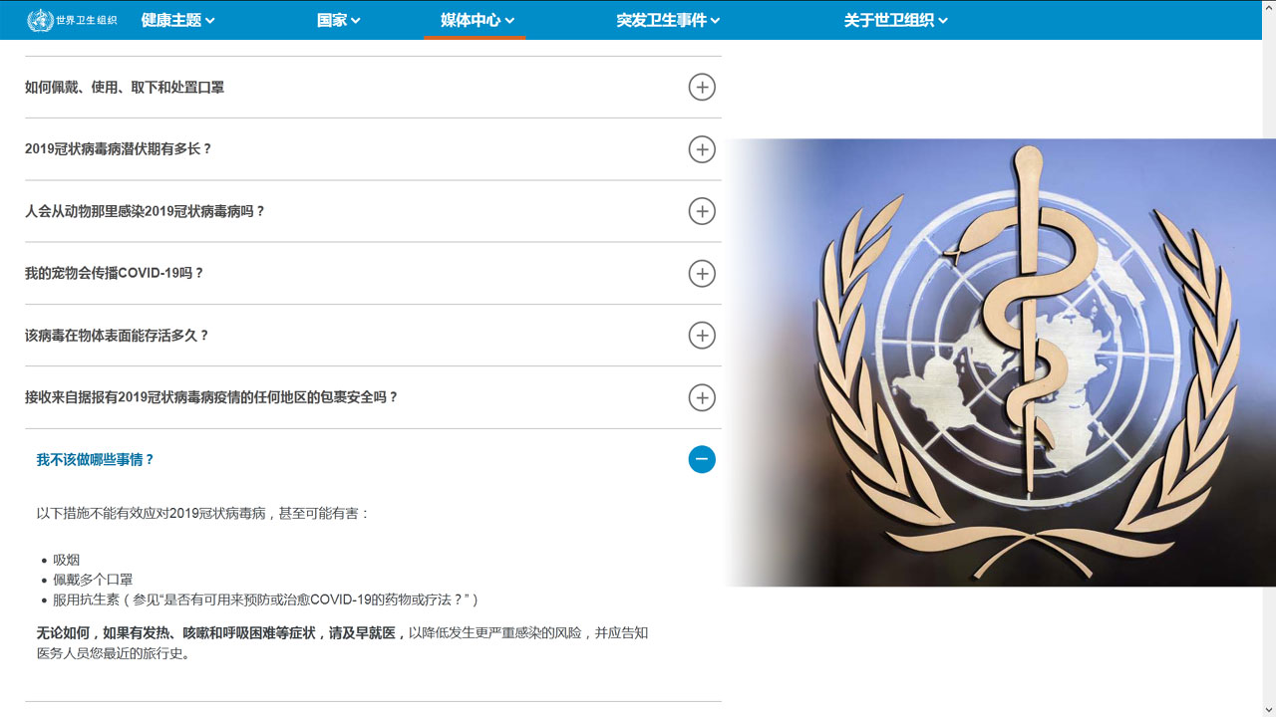Click question title 我的宠物会传播COVID-19吗？

click(x=115, y=273)
